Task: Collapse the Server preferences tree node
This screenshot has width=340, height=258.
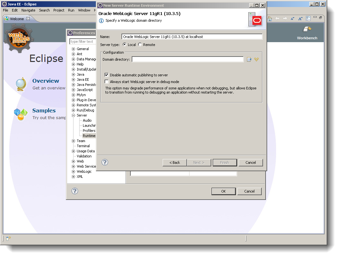Action: click(73, 115)
